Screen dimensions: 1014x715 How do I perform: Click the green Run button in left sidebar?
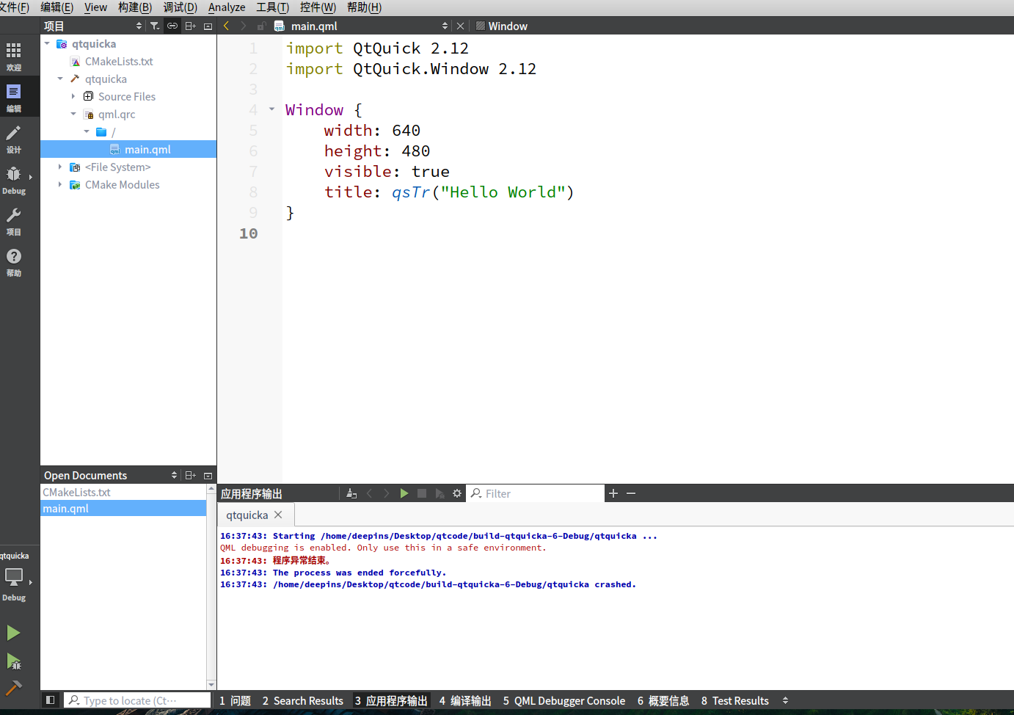[x=13, y=633]
